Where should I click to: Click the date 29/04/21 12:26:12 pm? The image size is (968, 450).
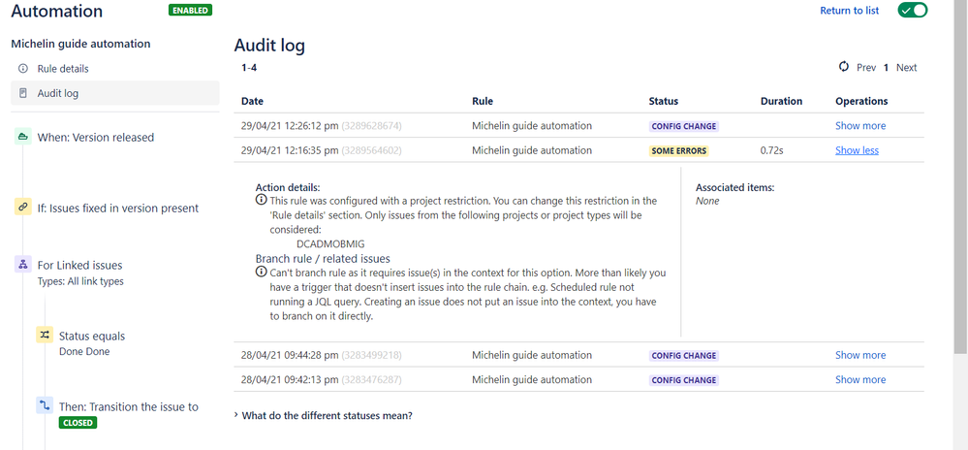[290, 125]
